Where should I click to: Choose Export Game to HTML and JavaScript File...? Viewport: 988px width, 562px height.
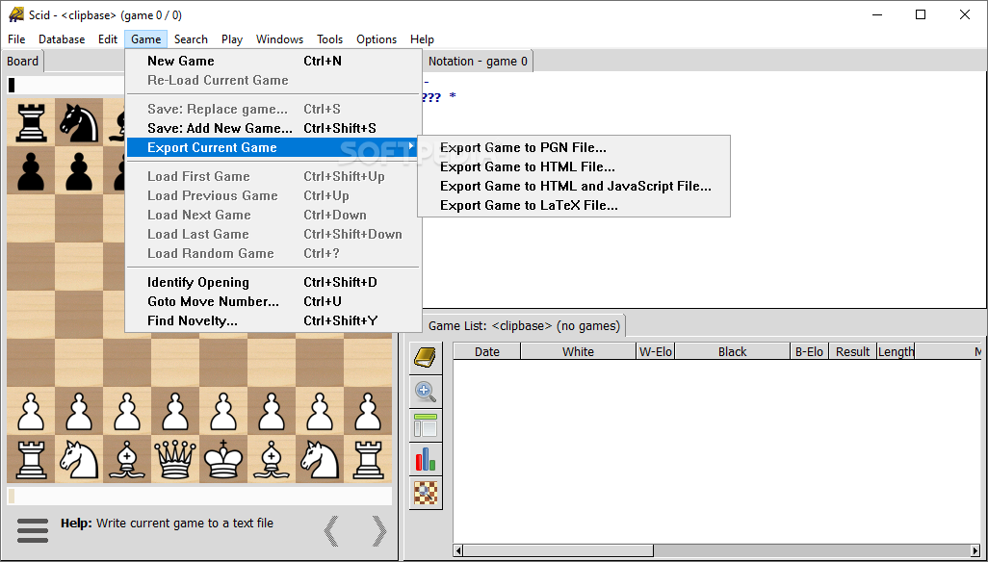tap(574, 187)
